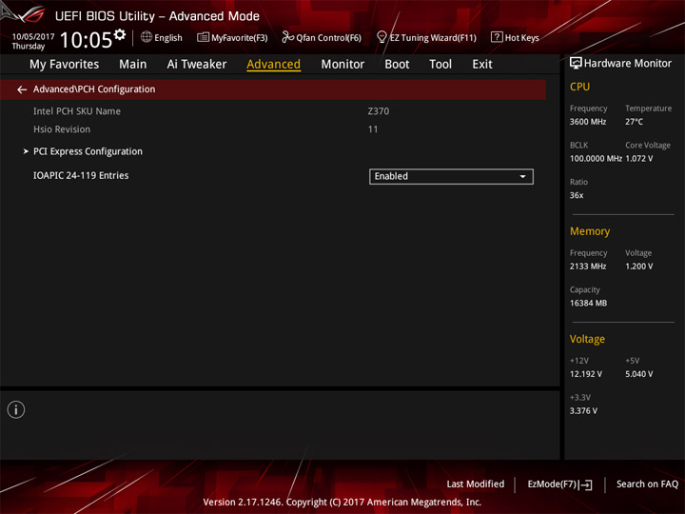Click the Memory heading
Viewport: 685px width, 514px height.
(590, 231)
